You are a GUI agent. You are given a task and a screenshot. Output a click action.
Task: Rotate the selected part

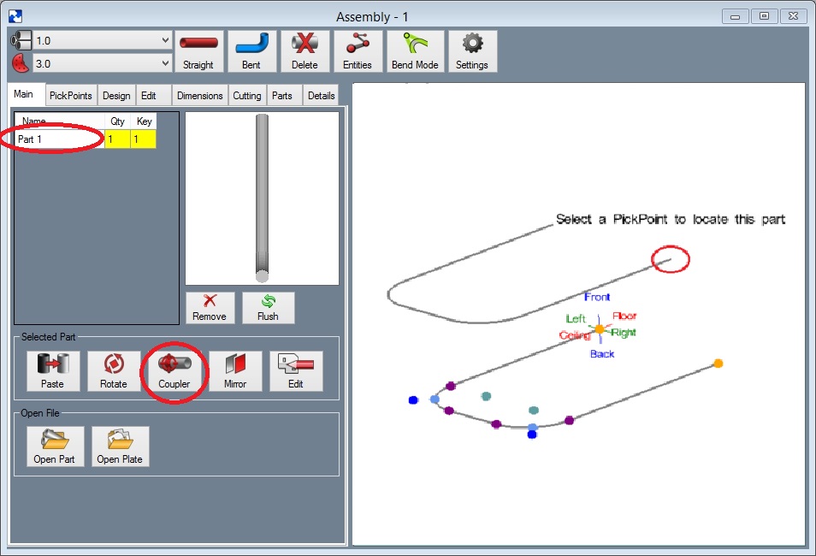click(x=114, y=371)
